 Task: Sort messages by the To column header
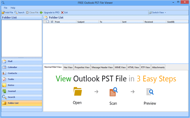(x=110, y=22)
